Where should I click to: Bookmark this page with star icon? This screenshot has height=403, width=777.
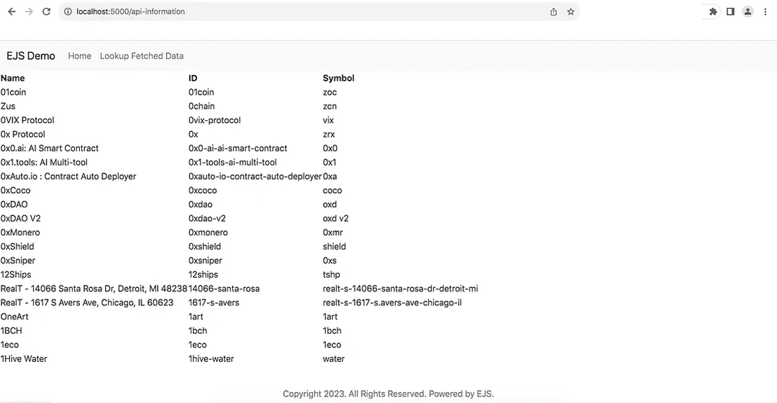click(x=571, y=12)
